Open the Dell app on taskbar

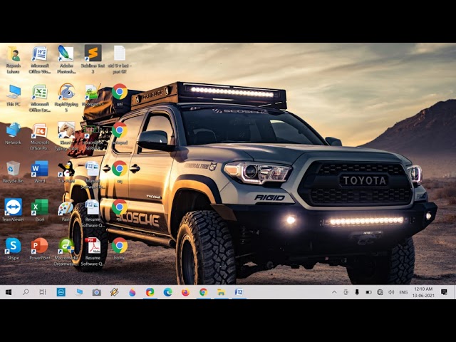tap(61, 292)
